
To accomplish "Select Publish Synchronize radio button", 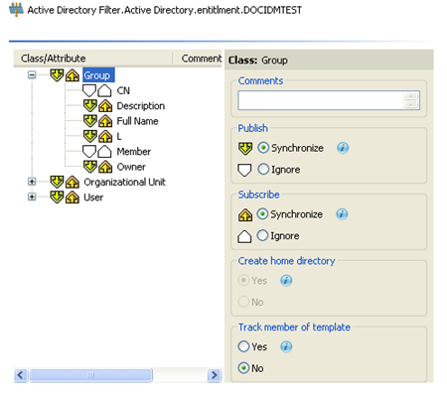I will pyautogui.click(x=263, y=148).
